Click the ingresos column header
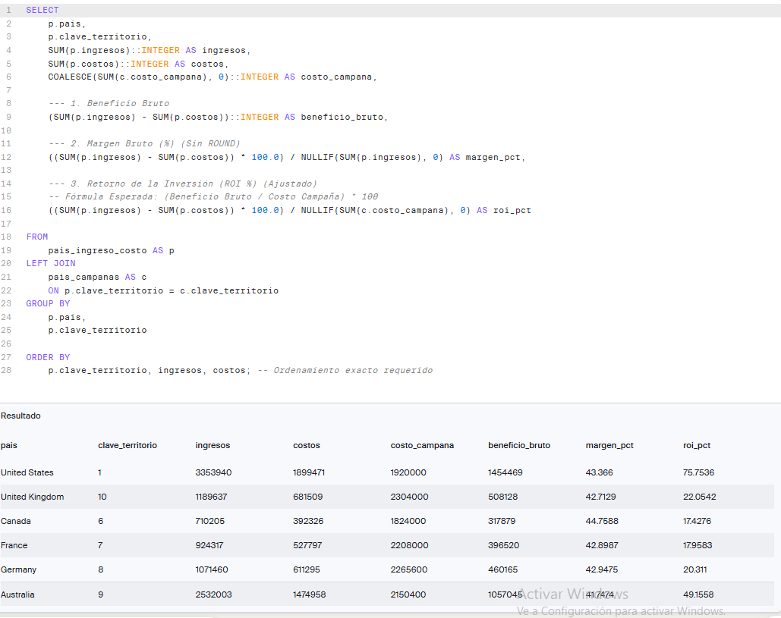Image resolution: width=781 pixels, height=618 pixels. 213,445
